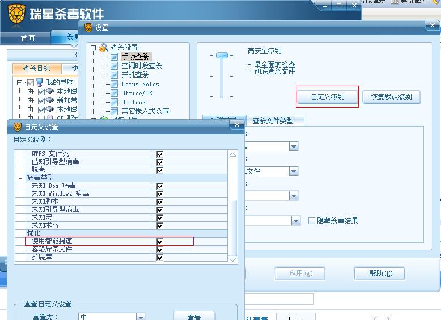Open first dropdown in 处理方式 panel
Viewport: 441px width, 320px height.
click(x=294, y=146)
